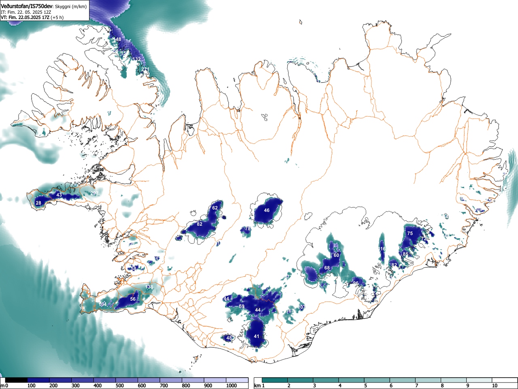Click the legend label 500
518x389 pixels.
click(119, 386)
